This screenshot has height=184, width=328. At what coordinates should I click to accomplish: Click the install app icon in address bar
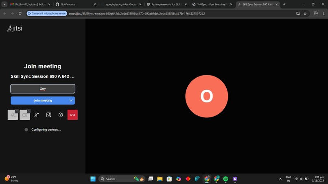point(298,13)
